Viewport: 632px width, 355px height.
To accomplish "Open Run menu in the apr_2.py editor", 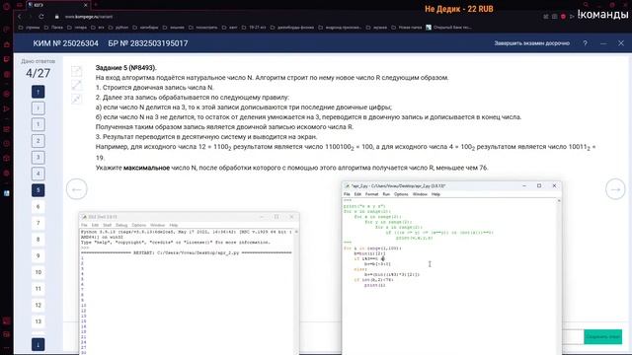I will [386, 194].
